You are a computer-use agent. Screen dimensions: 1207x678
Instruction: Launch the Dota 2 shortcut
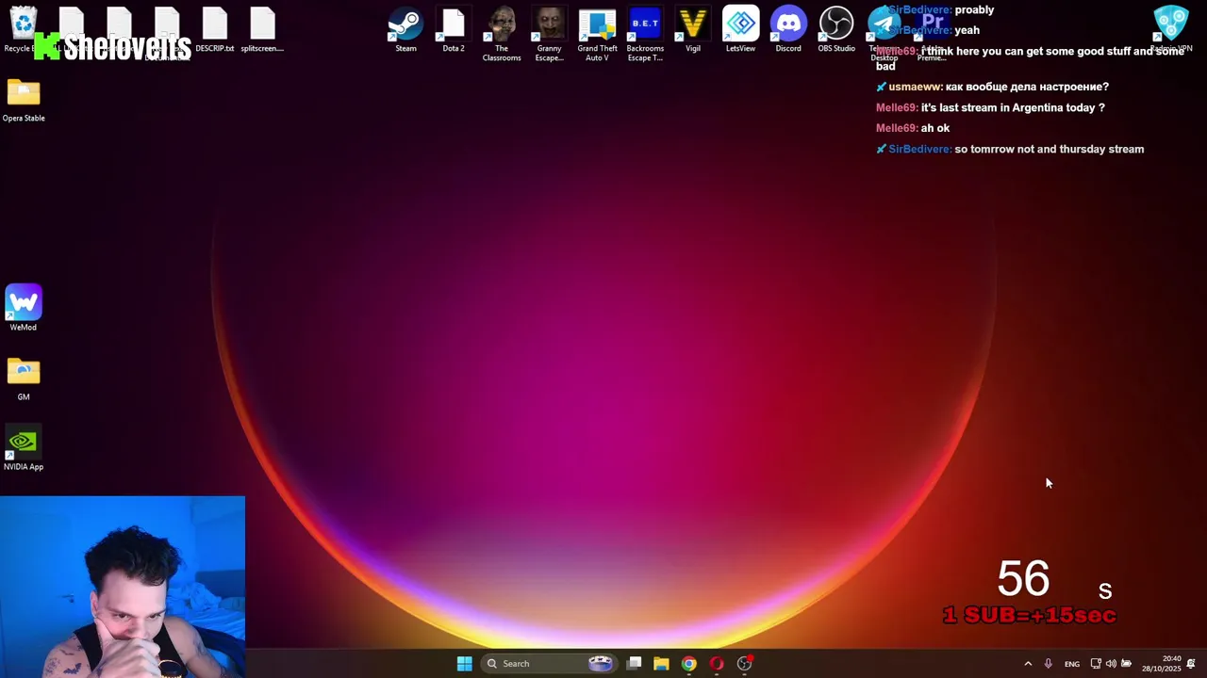pyautogui.click(x=454, y=29)
